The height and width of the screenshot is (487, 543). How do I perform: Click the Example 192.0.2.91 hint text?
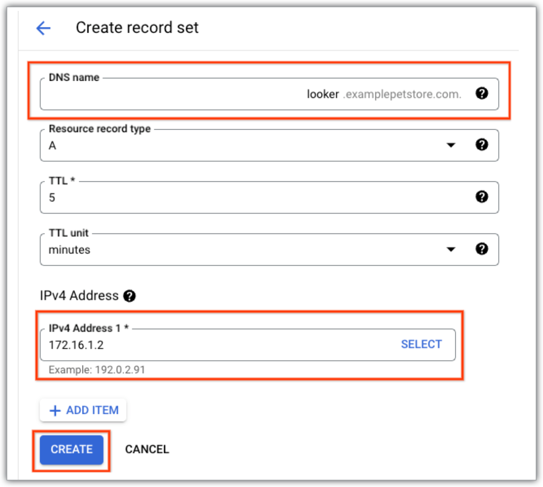97,370
